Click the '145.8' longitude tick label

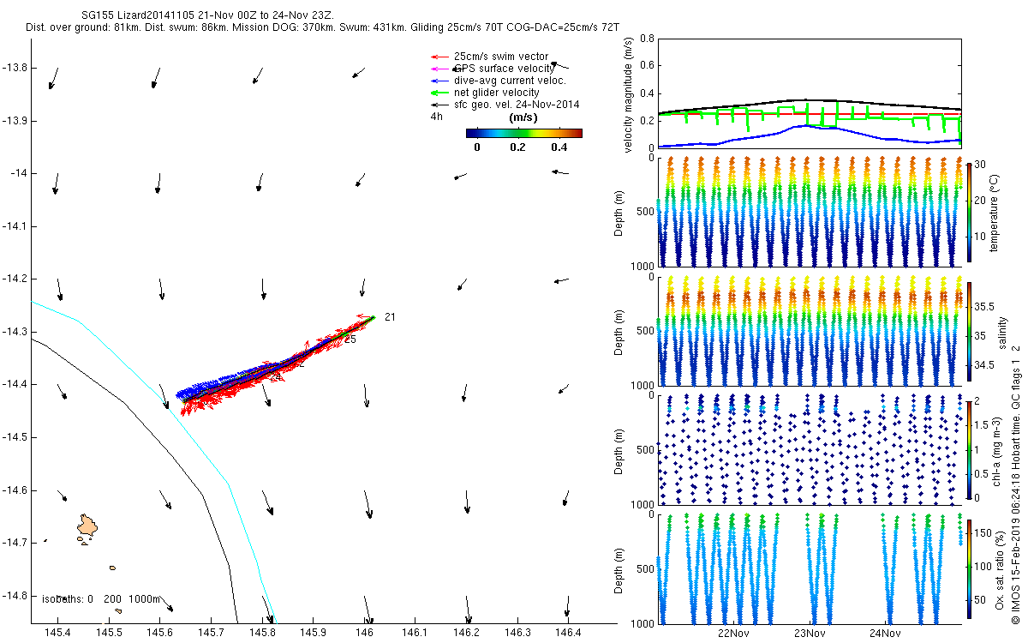pyautogui.click(x=262, y=633)
